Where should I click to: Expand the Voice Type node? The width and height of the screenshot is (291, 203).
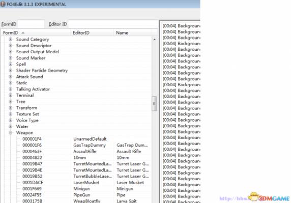(11, 120)
